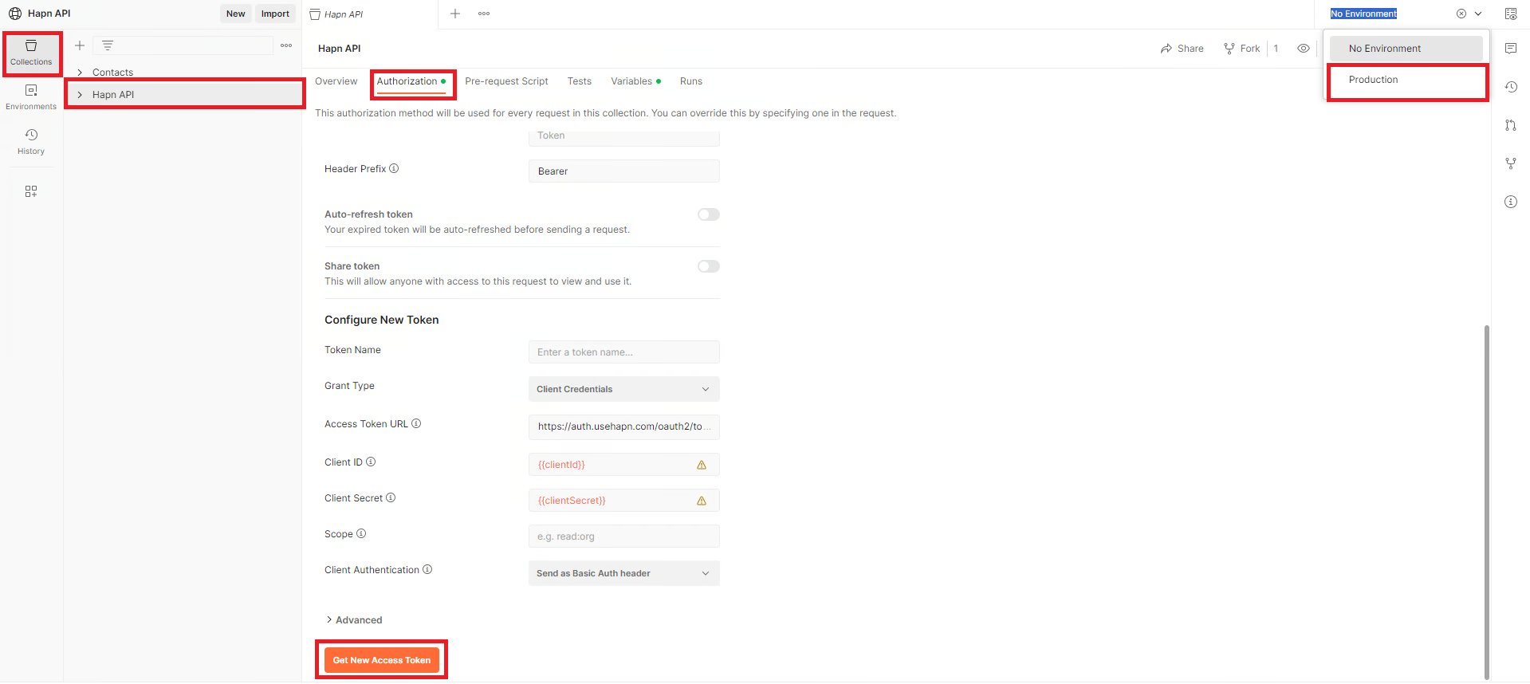Select the Hapn API open tab
The width and height of the screenshot is (1530, 684).
point(370,14)
